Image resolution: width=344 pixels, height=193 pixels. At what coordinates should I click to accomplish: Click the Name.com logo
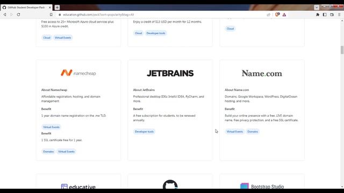point(262,73)
